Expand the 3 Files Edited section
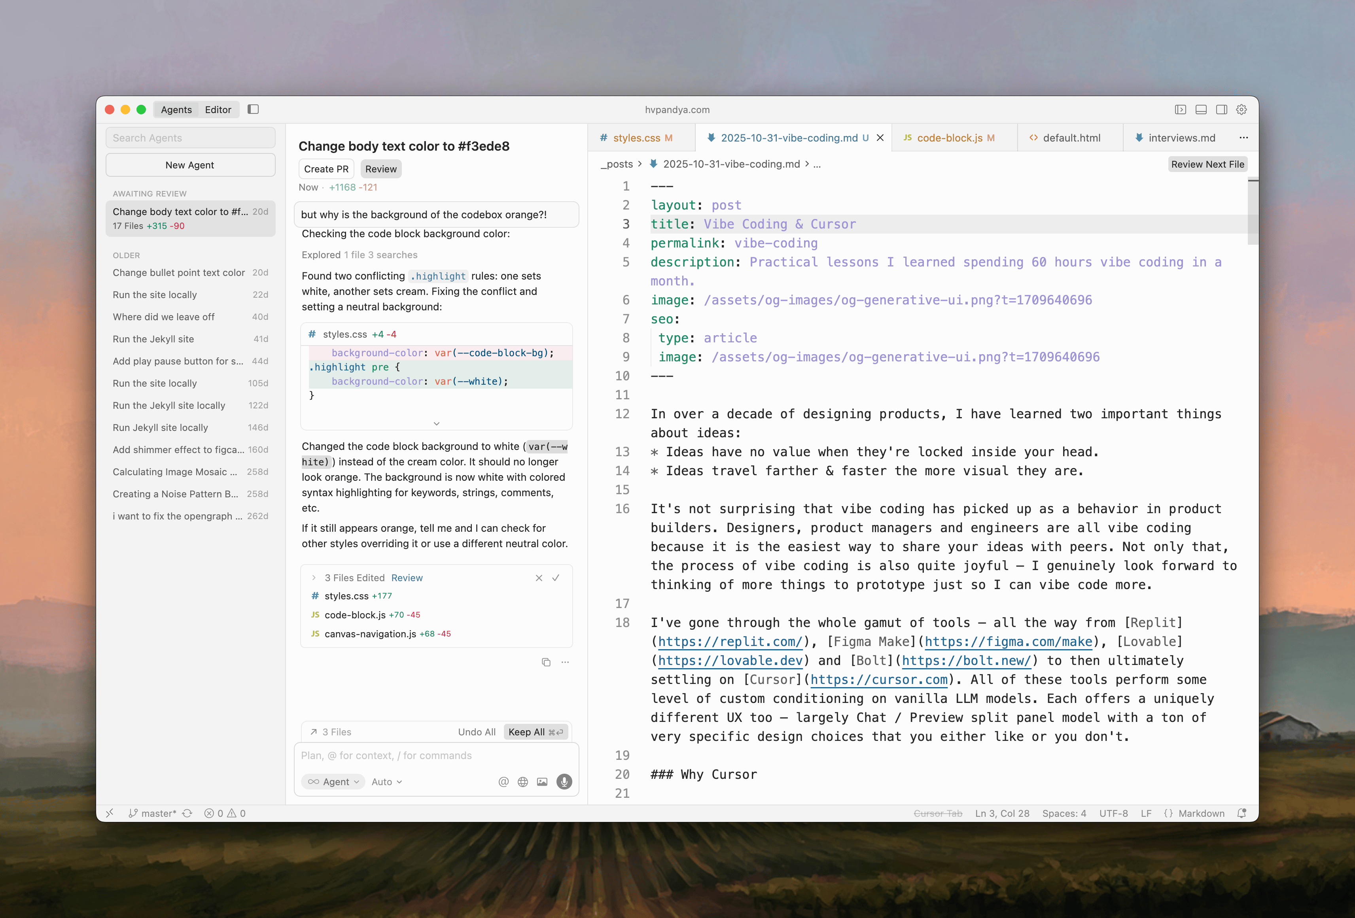 coord(314,578)
